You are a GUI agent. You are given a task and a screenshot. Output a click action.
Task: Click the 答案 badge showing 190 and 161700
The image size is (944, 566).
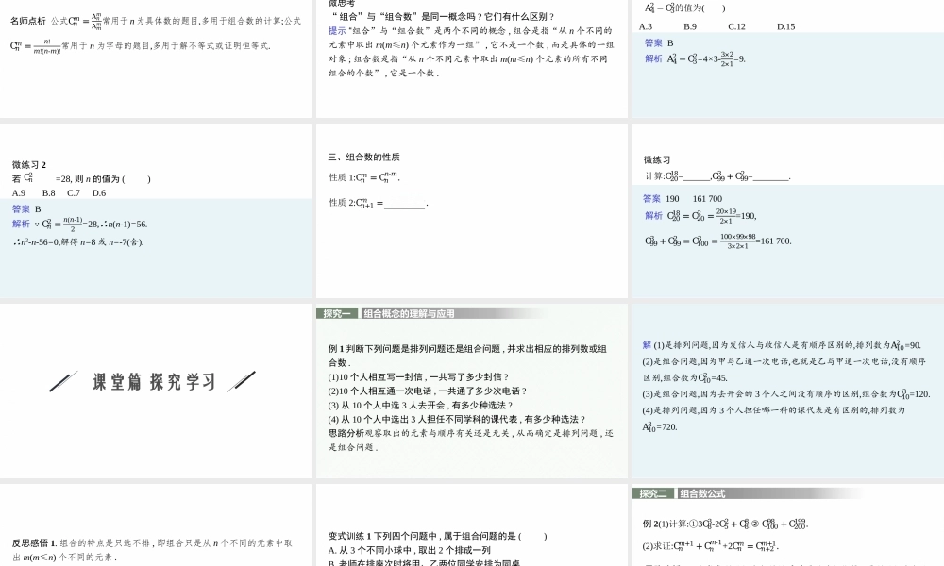(x=651, y=198)
